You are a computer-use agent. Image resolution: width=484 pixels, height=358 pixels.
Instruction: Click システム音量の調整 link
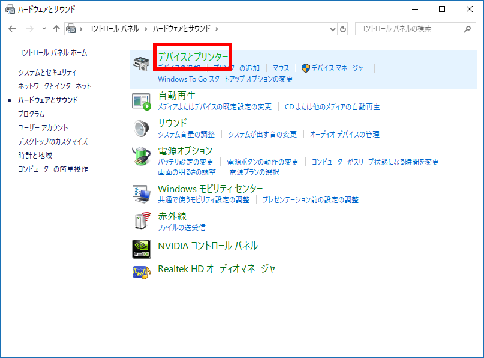[x=186, y=135]
